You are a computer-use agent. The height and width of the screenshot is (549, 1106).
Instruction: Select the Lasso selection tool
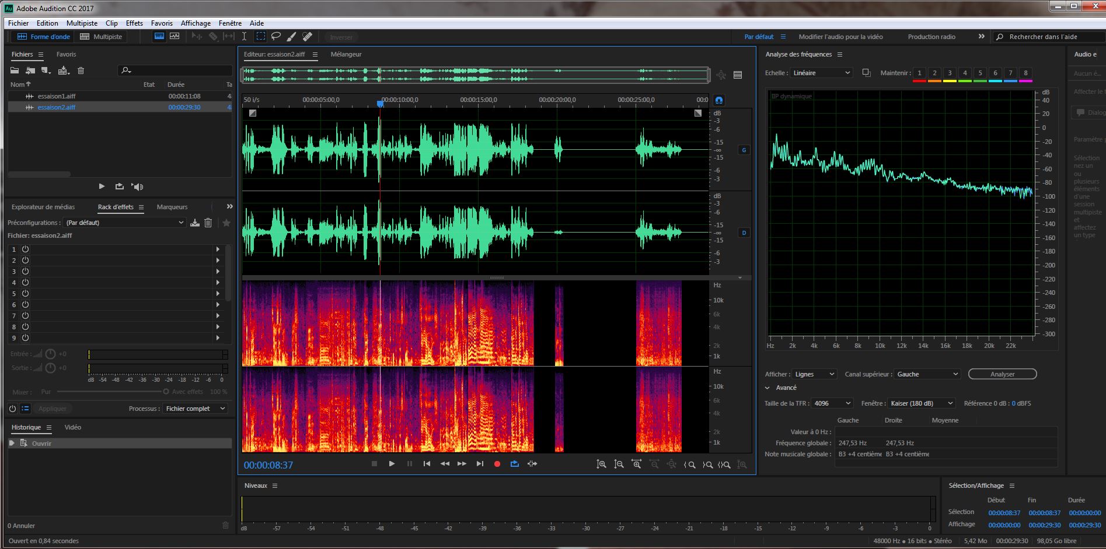[x=276, y=37]
